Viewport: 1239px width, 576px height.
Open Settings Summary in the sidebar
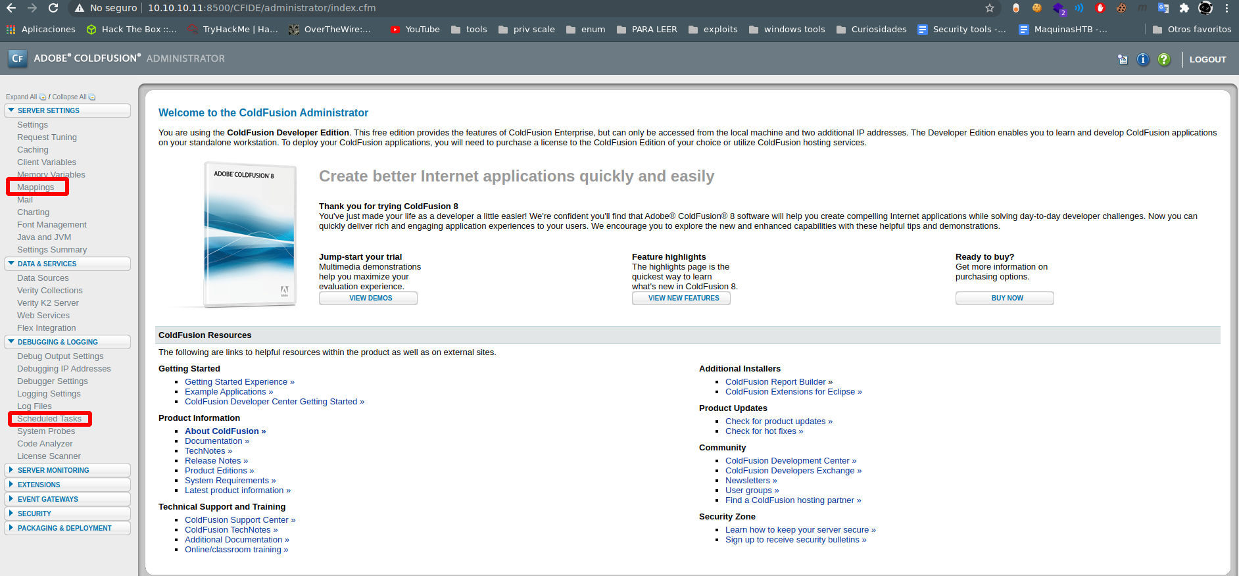coord(52,250)
